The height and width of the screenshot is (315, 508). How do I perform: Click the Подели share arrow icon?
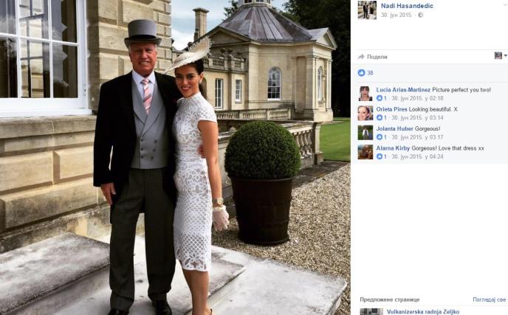tap(361, 57)
